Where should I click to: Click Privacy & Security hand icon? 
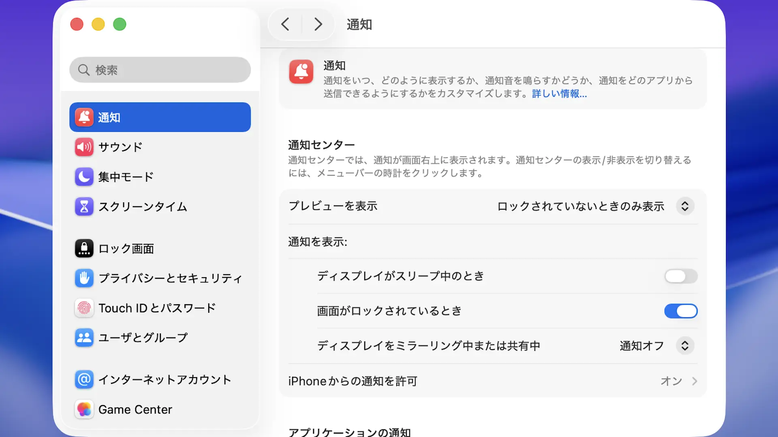84,278
